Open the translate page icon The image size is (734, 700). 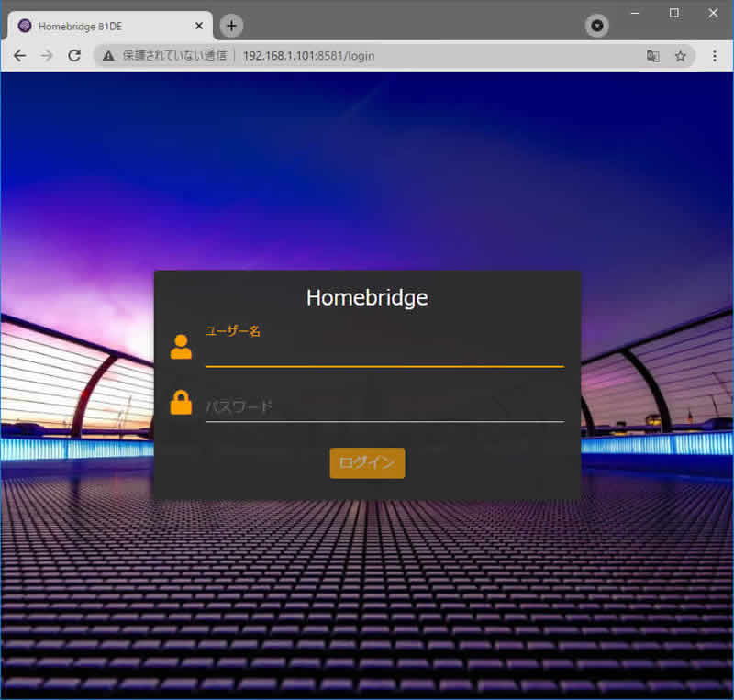[x=652, y=56]
